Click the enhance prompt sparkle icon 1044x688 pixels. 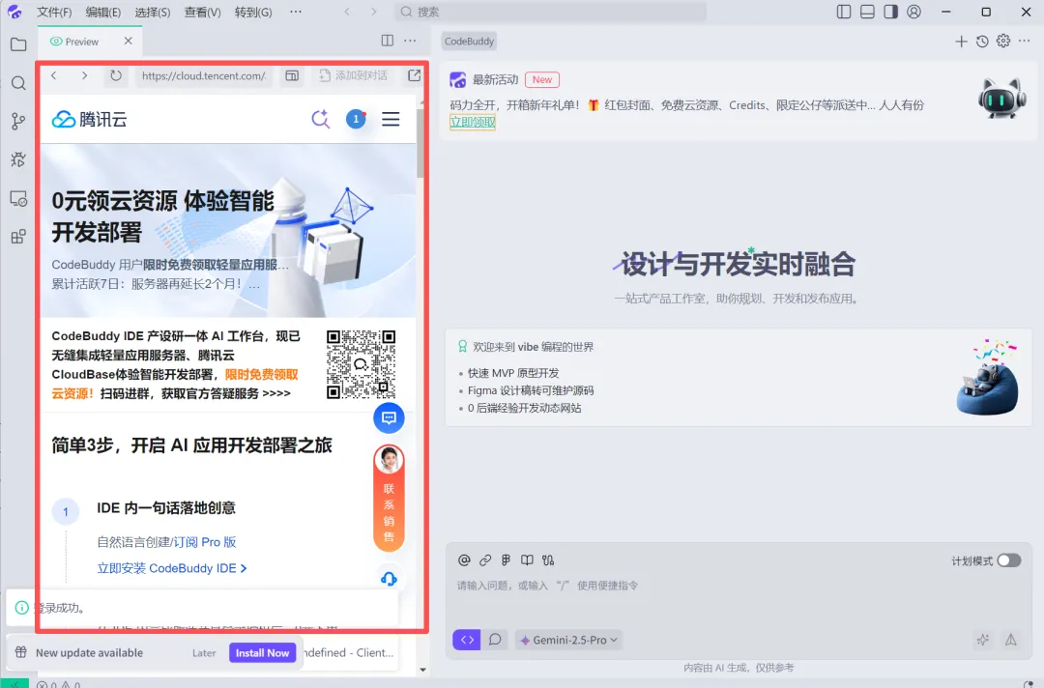983,640
